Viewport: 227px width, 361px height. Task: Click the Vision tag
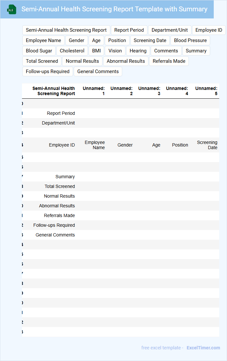pos(115,51)
